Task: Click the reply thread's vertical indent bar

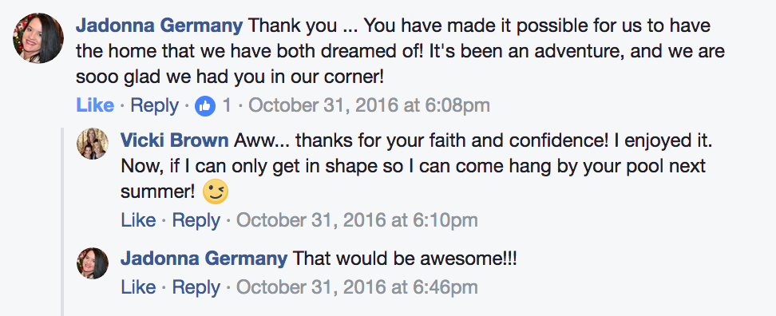Action: [61, 222]
